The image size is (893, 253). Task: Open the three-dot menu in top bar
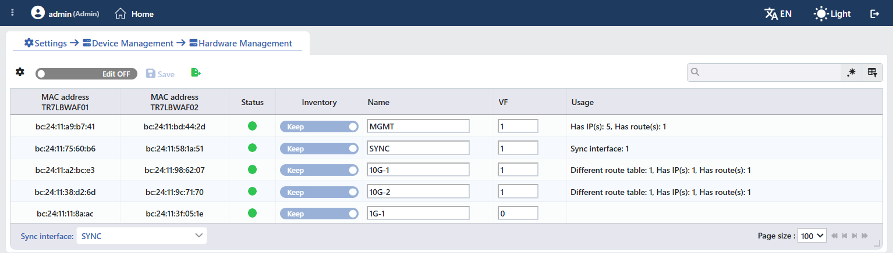point(13,13)
